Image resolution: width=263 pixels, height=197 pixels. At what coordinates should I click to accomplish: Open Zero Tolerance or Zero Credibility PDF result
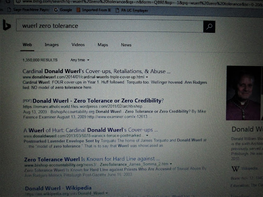click(x=98, y=101)
